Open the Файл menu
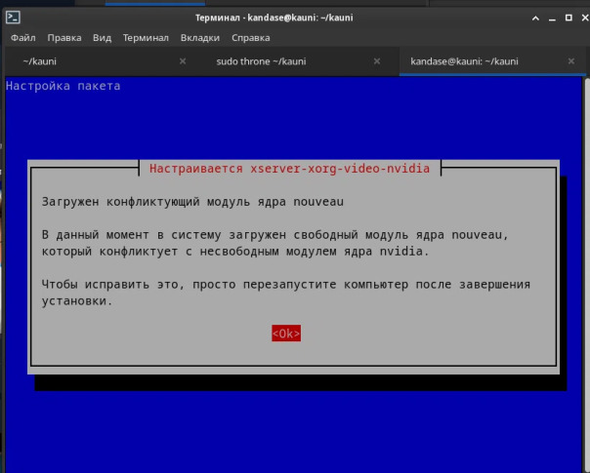 click(x=22, y=38)
